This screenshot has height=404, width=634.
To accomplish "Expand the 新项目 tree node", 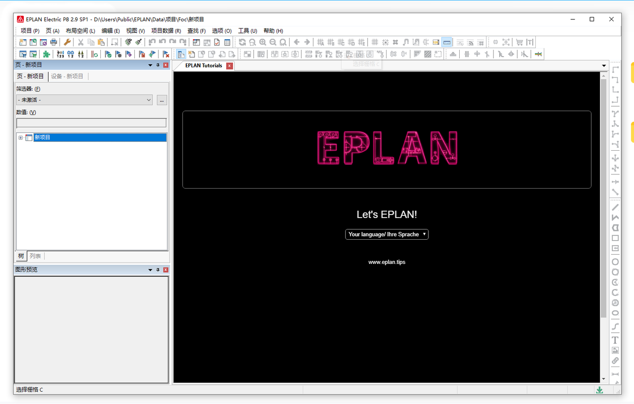I will tap(20, 137).
